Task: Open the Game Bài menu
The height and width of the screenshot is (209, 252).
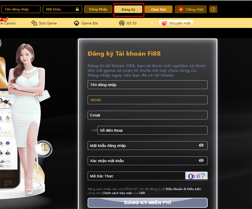Action: click(86, 23)
